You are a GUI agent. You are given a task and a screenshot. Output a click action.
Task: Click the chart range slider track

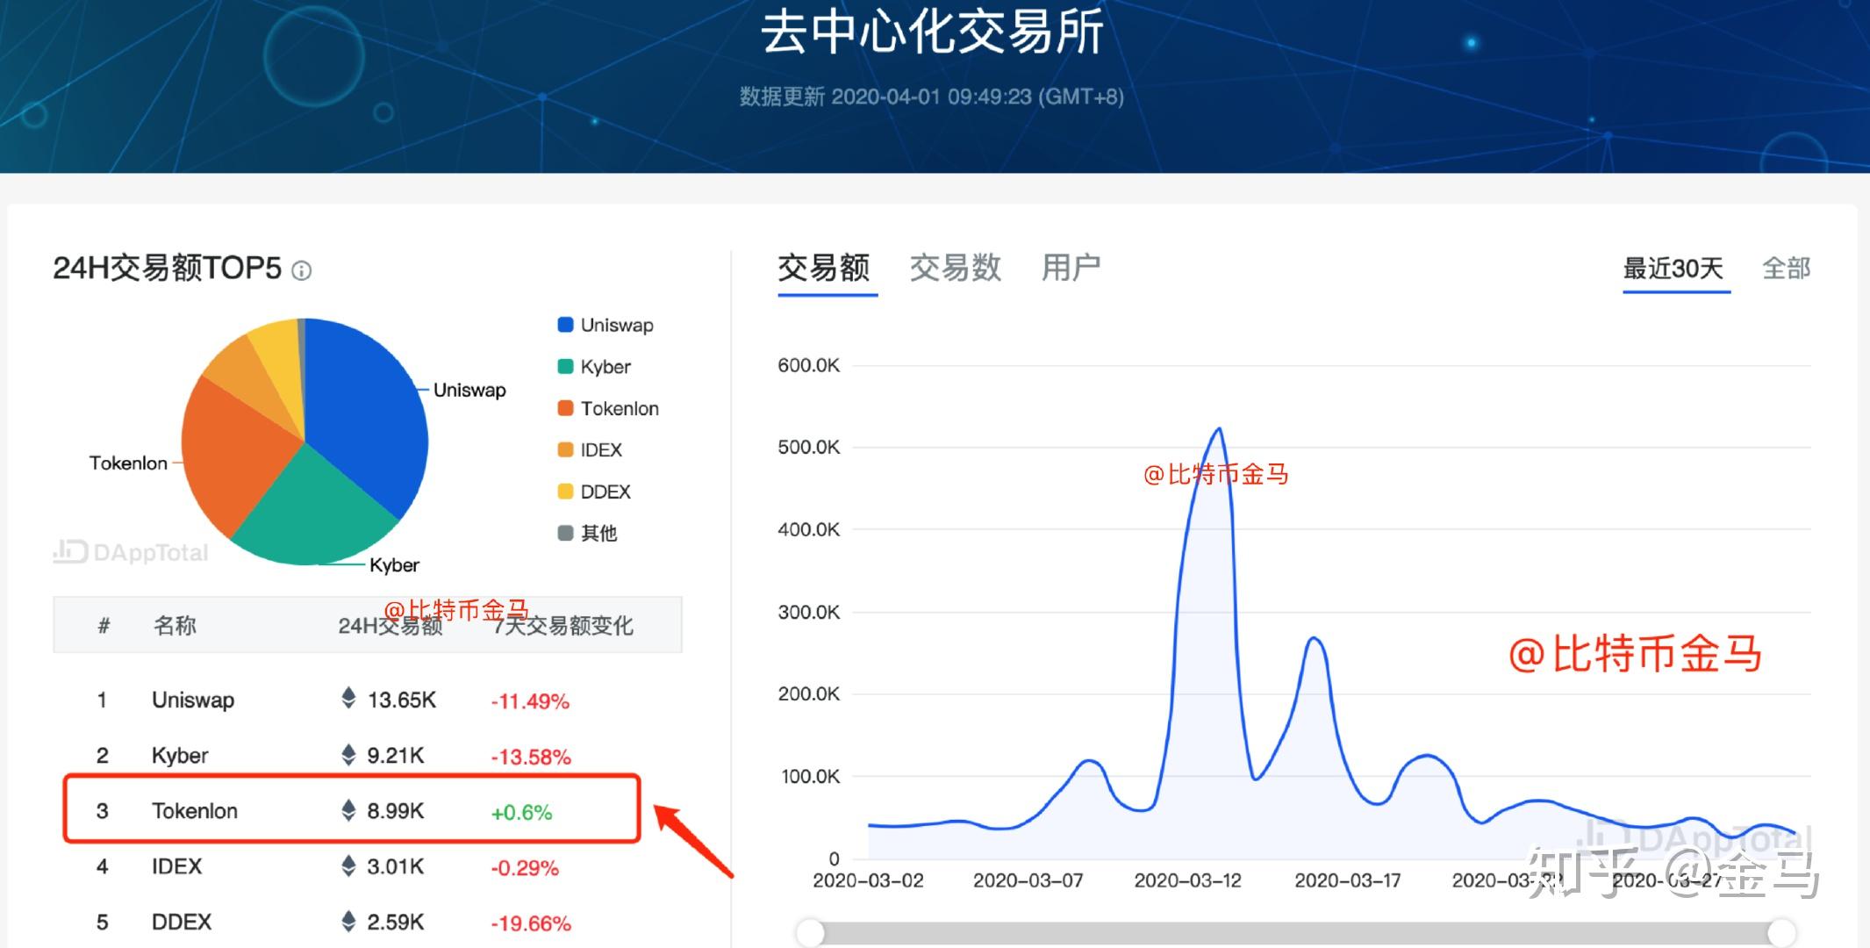[x=1296, y=932]
